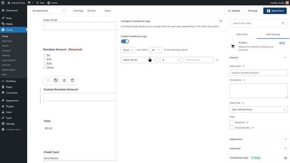Click the Field Label text input

pos(259,73)
